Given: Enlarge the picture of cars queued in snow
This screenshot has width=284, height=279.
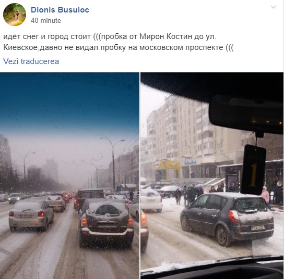Looking at the screenshot, I should (69, 176).
